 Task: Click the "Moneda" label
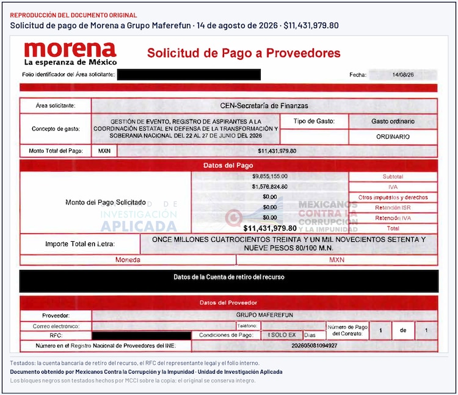[128, 260]
